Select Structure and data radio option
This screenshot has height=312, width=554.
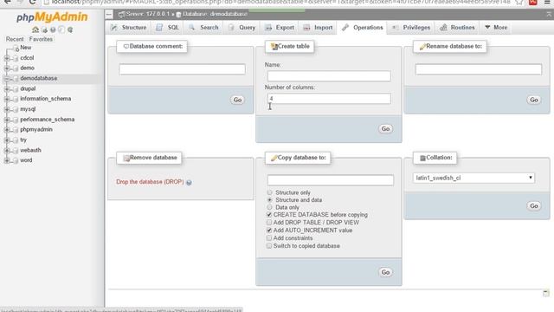coord(269,200)
